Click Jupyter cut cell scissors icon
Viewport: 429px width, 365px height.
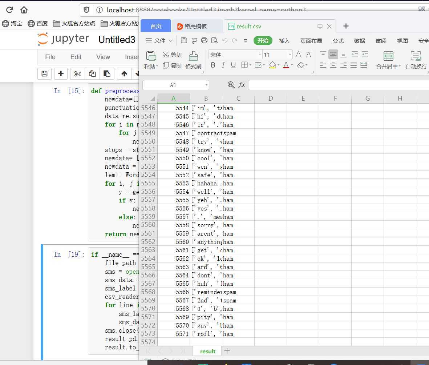pos(77,74)
